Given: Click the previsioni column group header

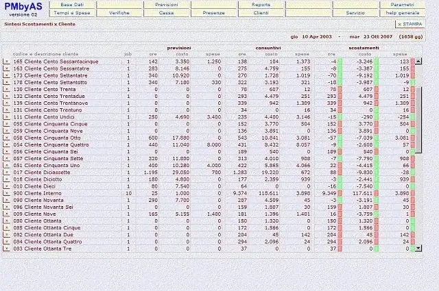Looking at the screenshot, I should click(179, 48).
